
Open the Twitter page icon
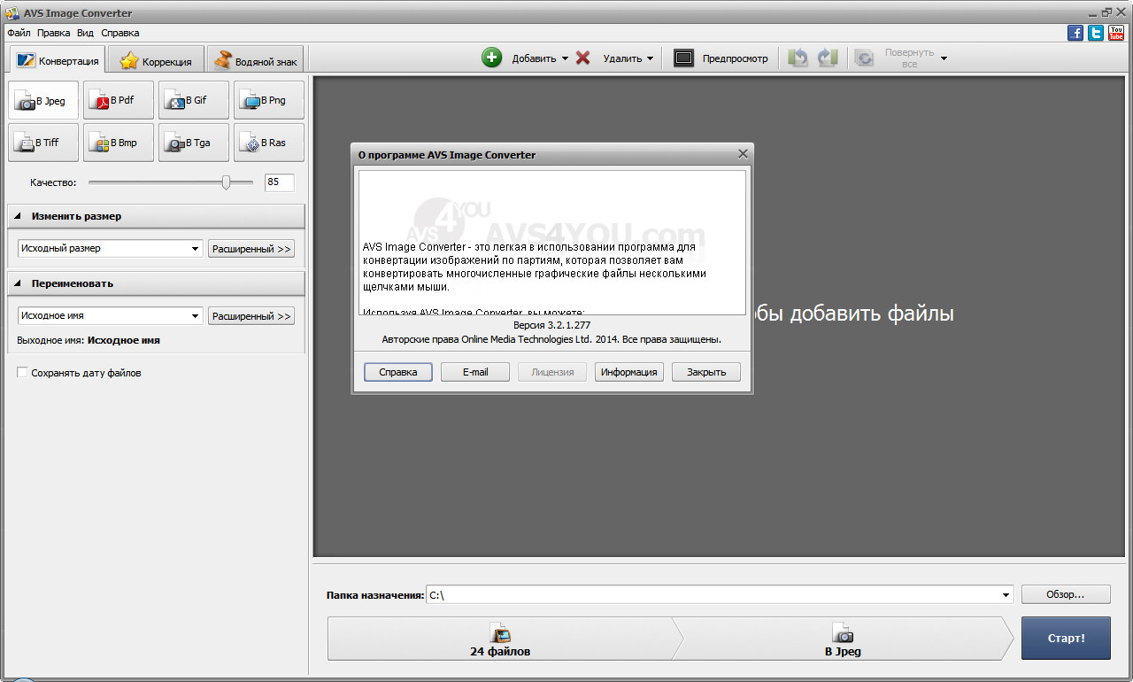click(1096, 33)
